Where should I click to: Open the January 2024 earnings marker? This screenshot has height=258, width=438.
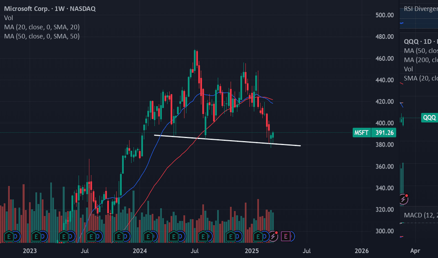tap(148, 236)
